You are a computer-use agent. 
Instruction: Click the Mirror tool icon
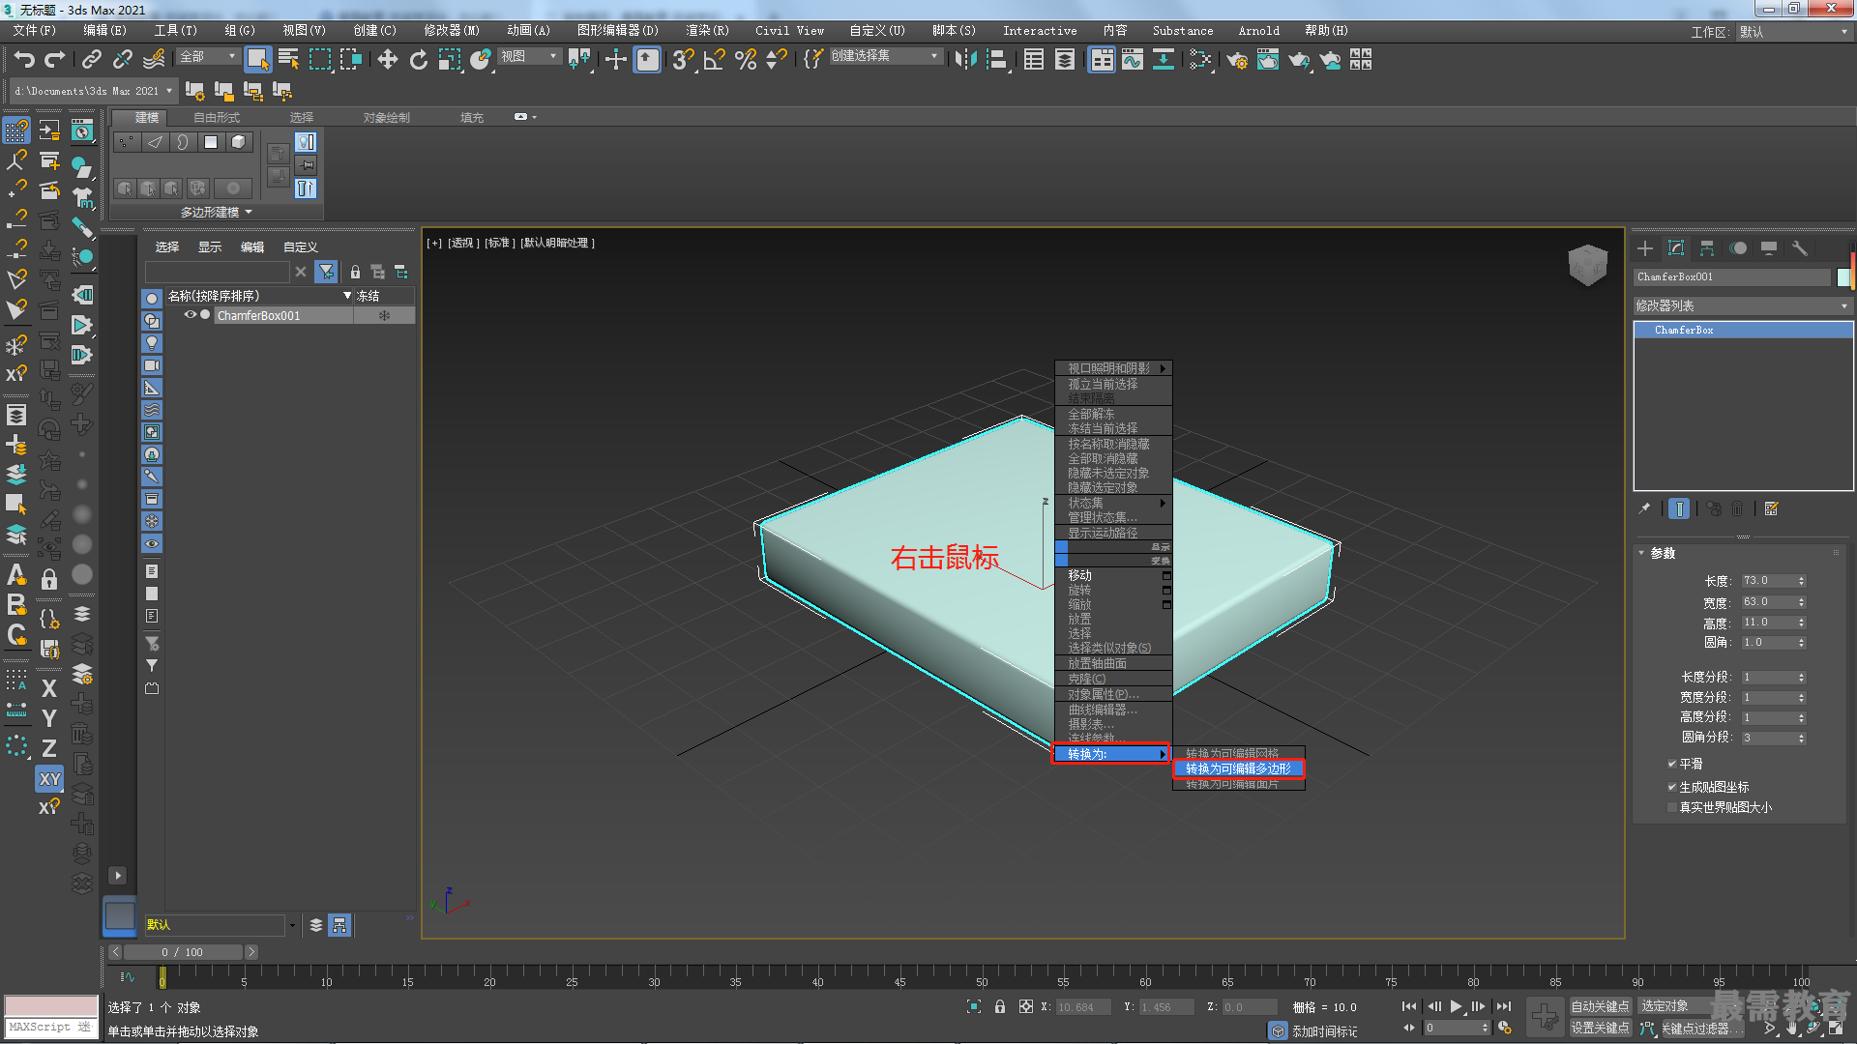tap(965, 60)
